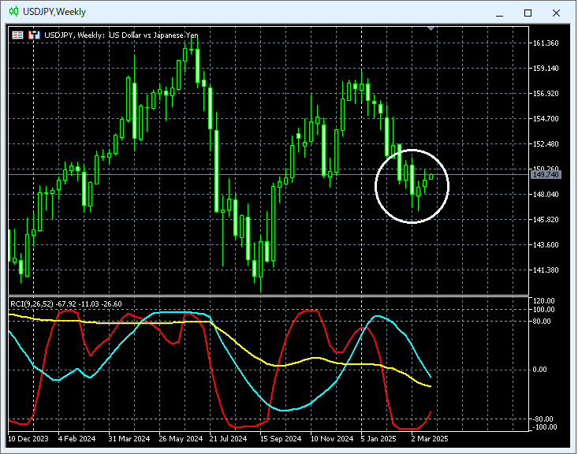Viewport: 578px width, 454px height.
Task: Open the one-click trading panel icon
Action: point(17,35)
